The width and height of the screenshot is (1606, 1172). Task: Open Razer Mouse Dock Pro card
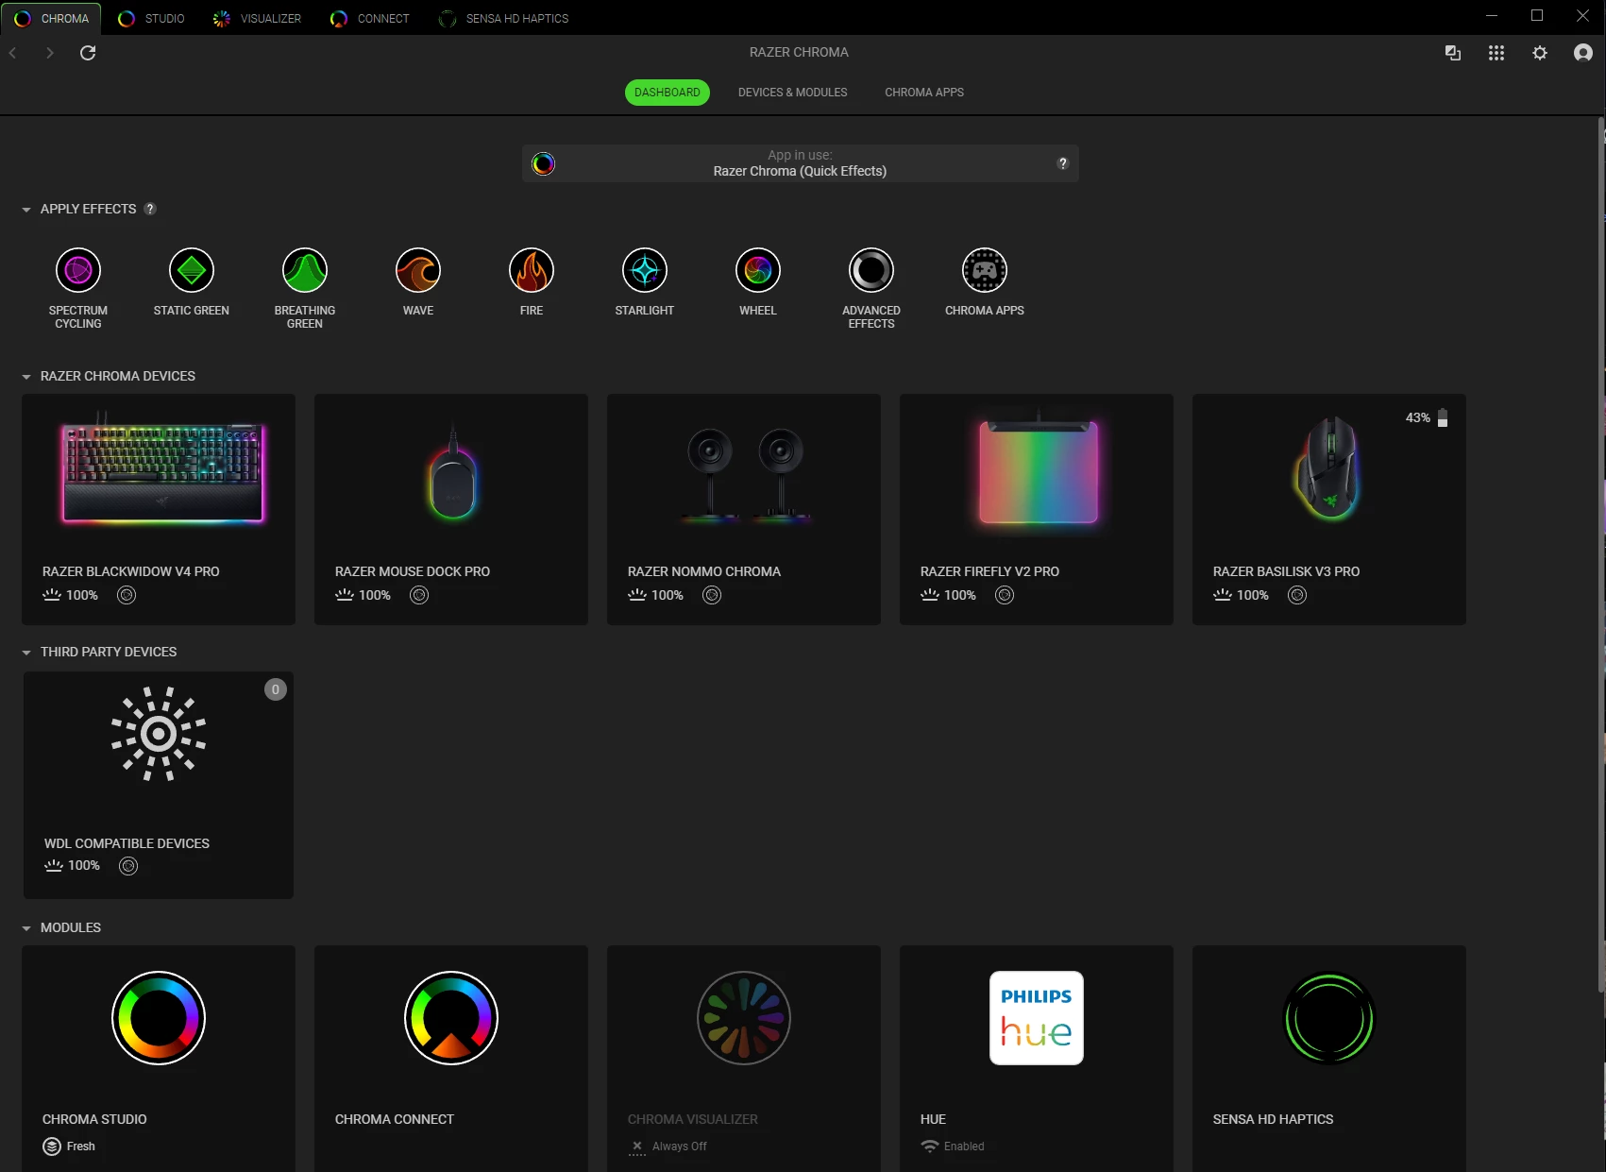pyautogui.click(x=451, y=510)
